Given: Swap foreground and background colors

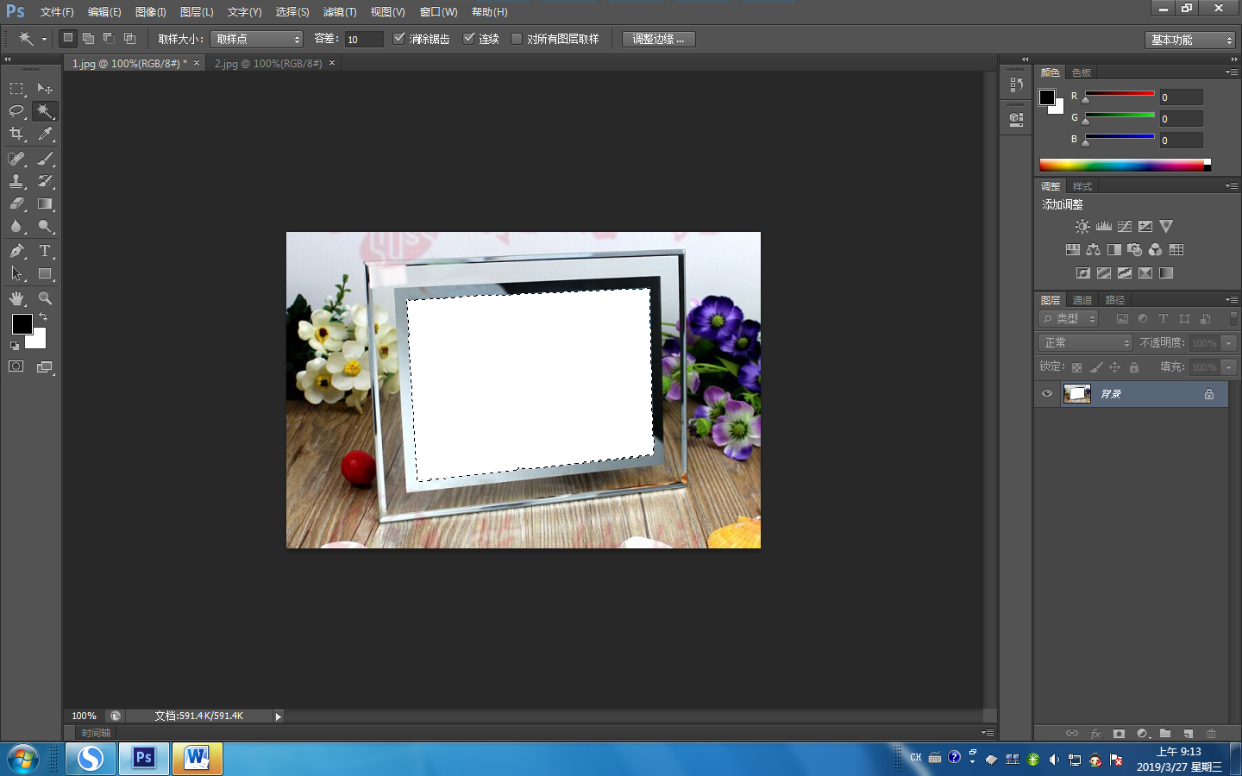Looking at the screenshot, I should (43, 317).
